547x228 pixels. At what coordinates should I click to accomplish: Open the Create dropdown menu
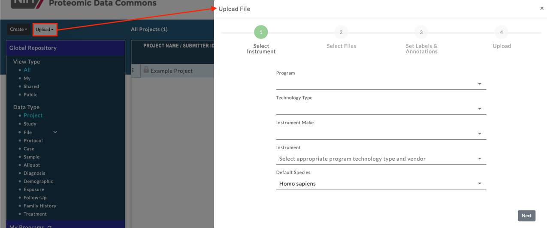[x=18, y=30]
